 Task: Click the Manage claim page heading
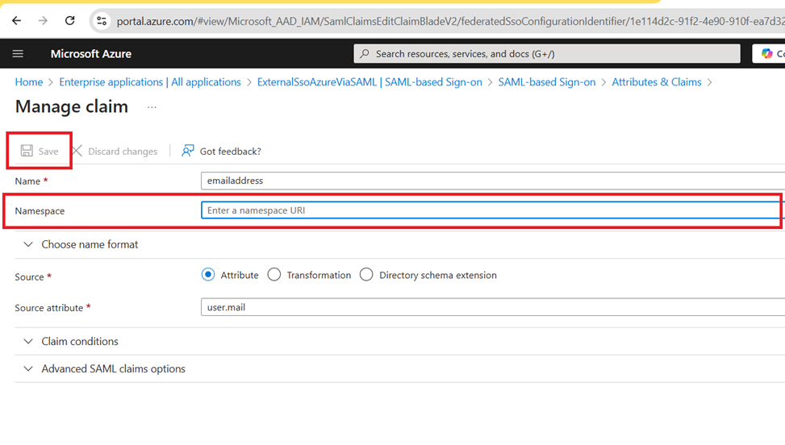72,106
